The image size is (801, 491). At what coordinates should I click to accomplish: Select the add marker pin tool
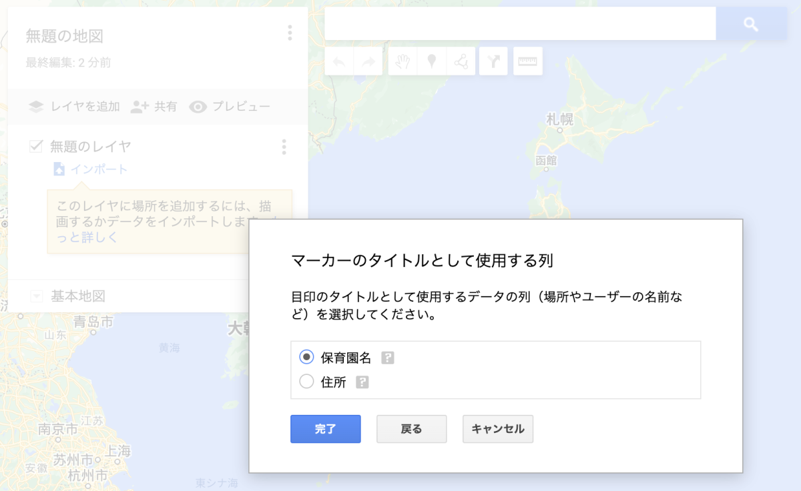432,61
